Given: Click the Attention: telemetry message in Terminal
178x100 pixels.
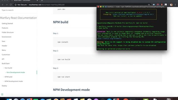Looking at the screenshot, I should point(132,35).
